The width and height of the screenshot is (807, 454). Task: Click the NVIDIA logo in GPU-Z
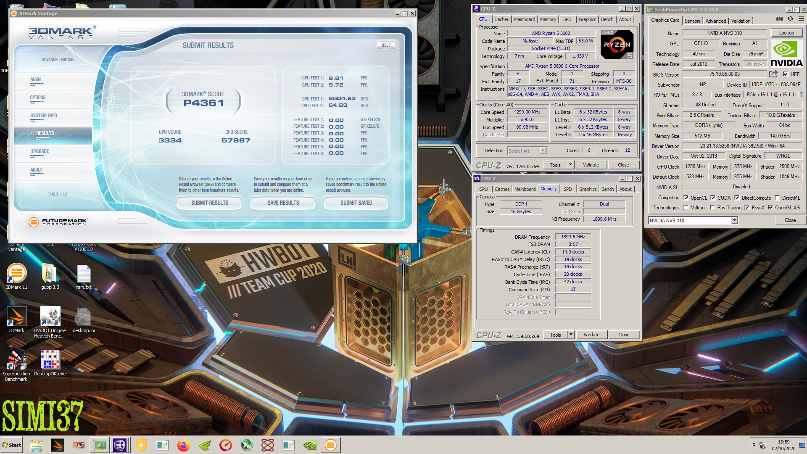[786, 54]
